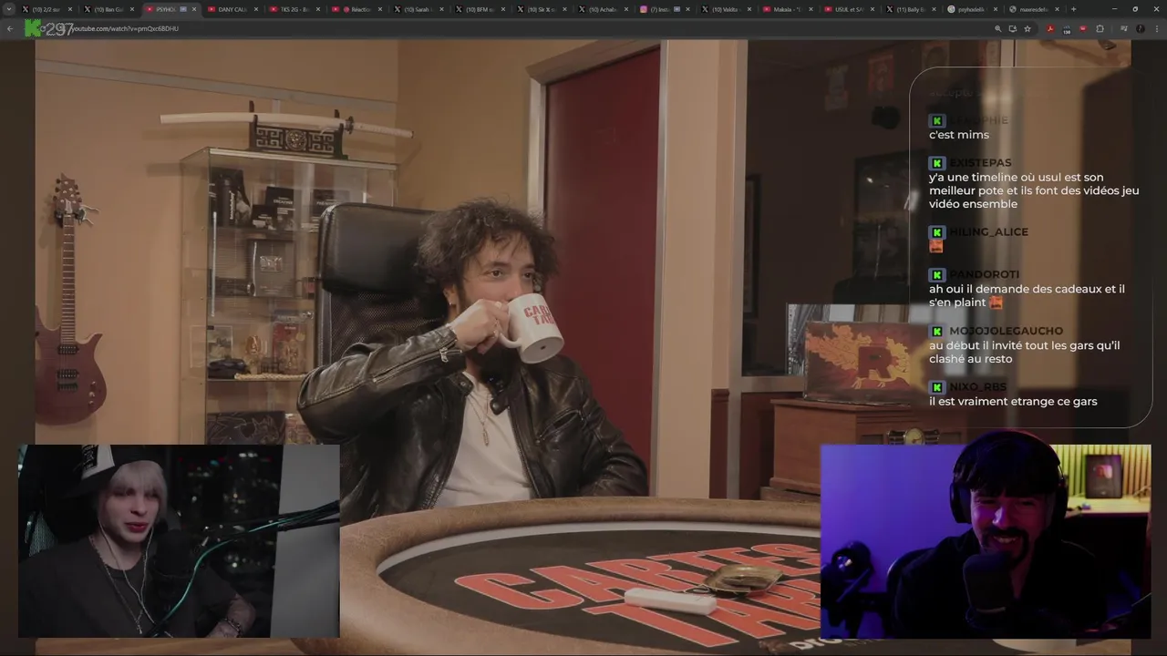1167x656 pixels.
Task: Open the Extensions puzzle icon
Action: pos(1100,29)
